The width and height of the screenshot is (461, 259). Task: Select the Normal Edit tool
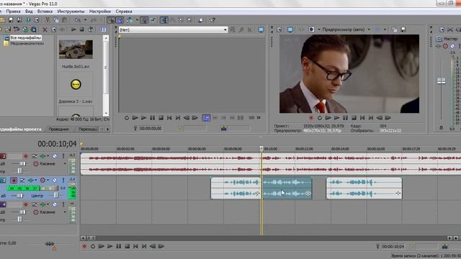click(x=164, y=20)
